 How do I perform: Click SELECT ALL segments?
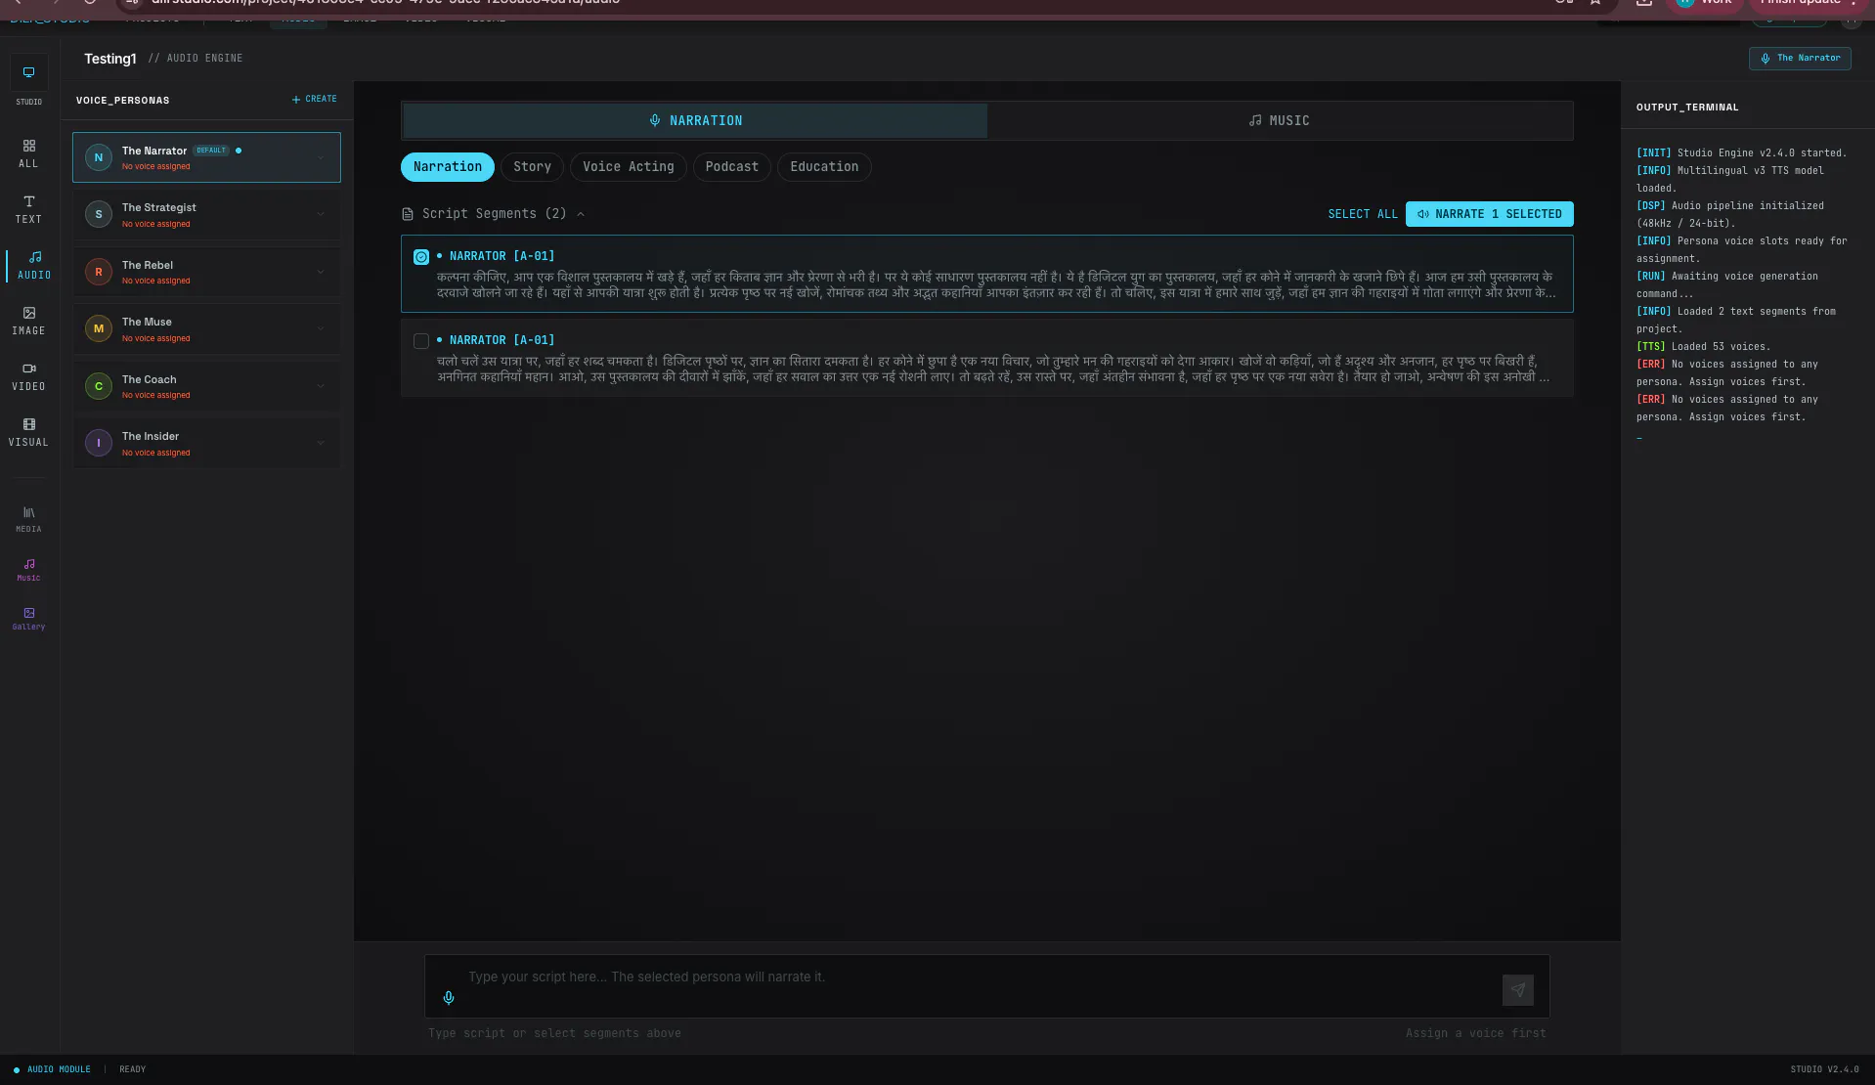pyautogui.click(x=1363, y=214)
